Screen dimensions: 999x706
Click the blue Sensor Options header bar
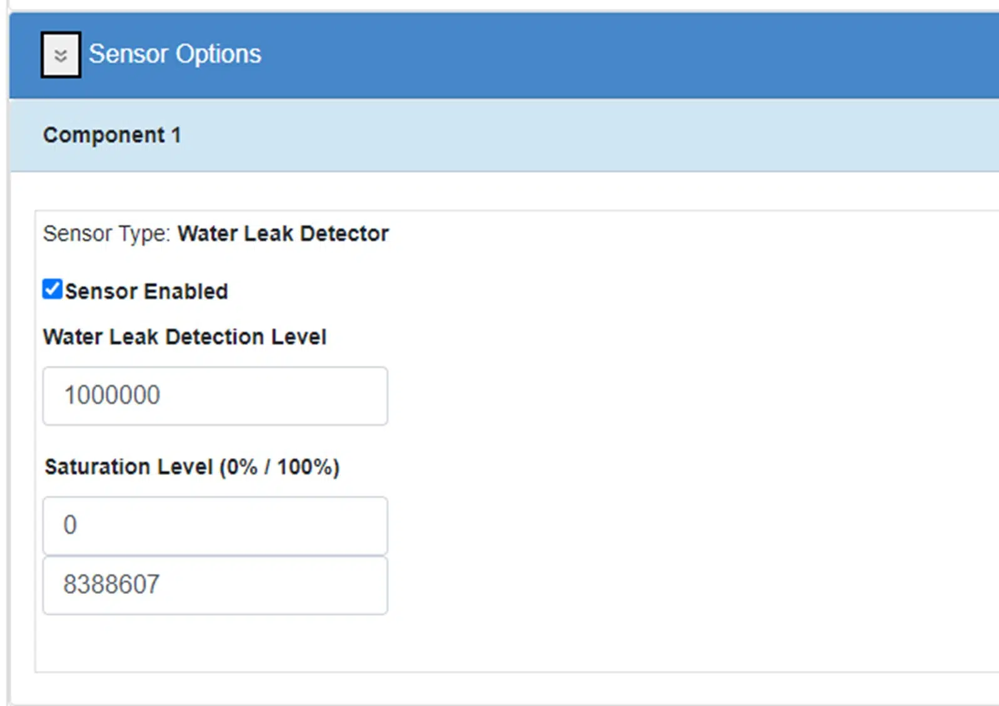click(504, 55)
